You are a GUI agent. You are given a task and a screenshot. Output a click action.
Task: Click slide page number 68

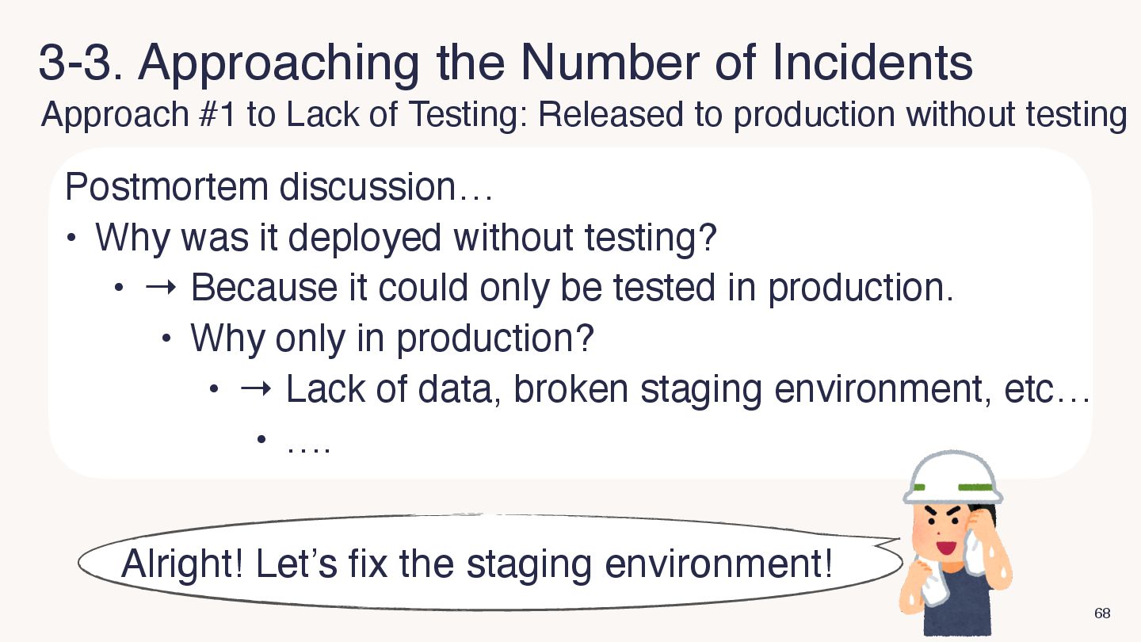click(1101, 613)
